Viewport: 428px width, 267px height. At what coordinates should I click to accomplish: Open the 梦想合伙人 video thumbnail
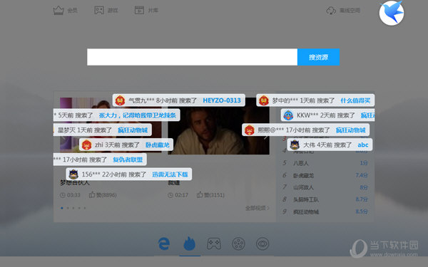point(111,125)
